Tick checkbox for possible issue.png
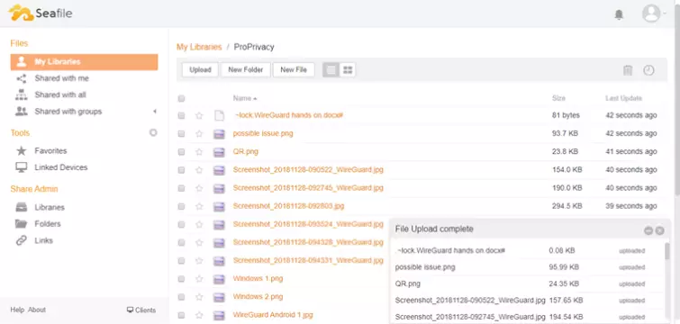Screen dimensions: 680x324 tap(181, 134)
